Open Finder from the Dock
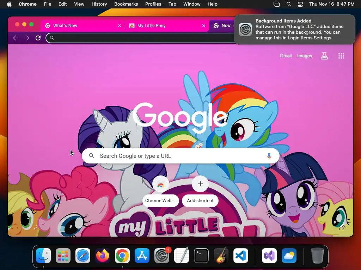 pos(43,256)
